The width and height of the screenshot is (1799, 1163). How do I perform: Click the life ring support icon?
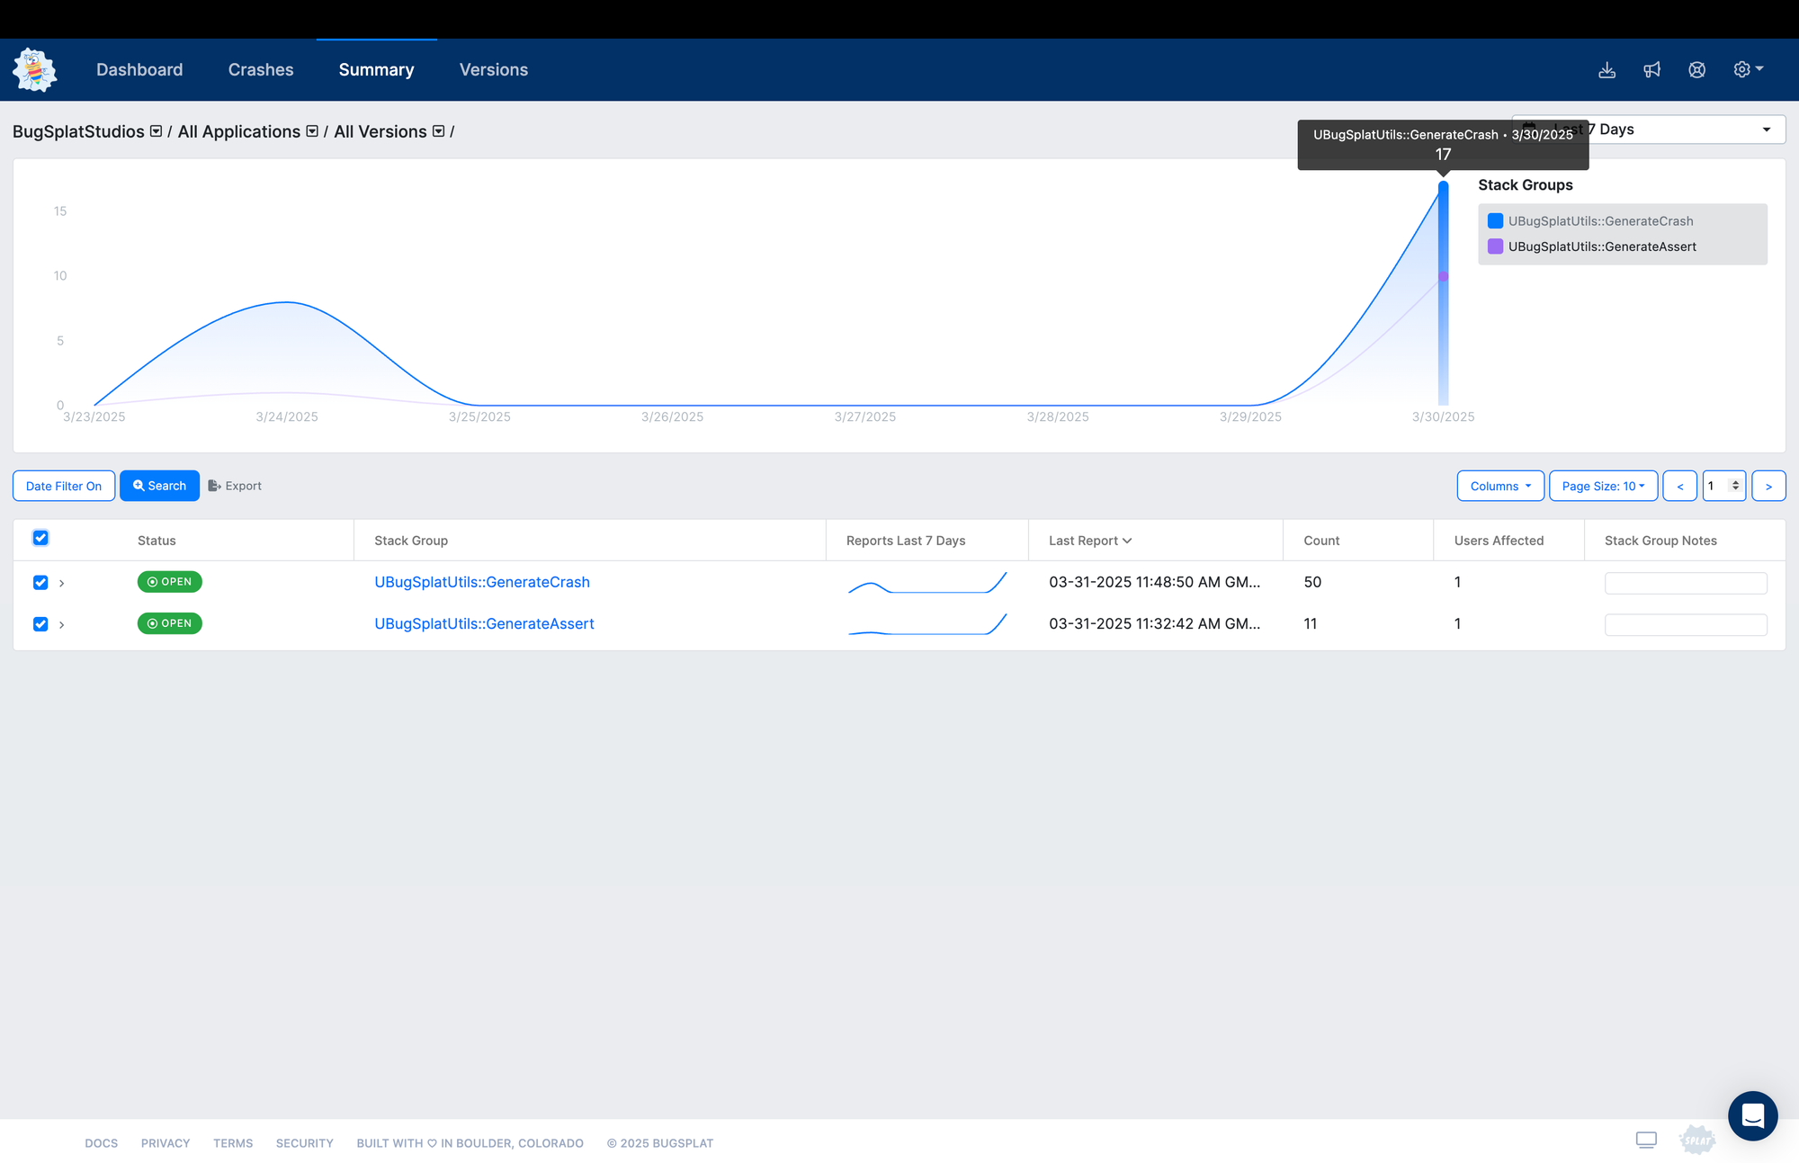click(x=1696, y=70)
